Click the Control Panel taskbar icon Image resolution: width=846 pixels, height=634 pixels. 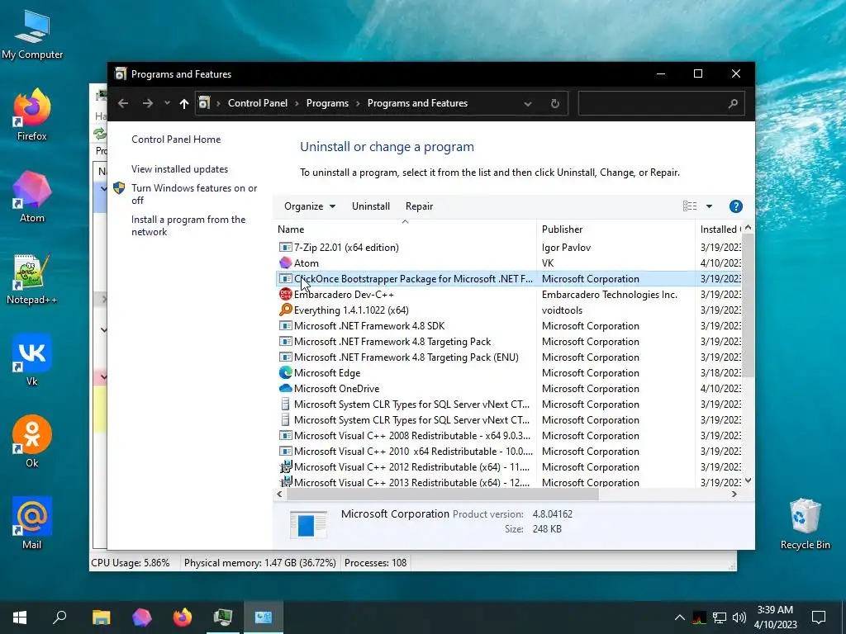coord(264,617)
